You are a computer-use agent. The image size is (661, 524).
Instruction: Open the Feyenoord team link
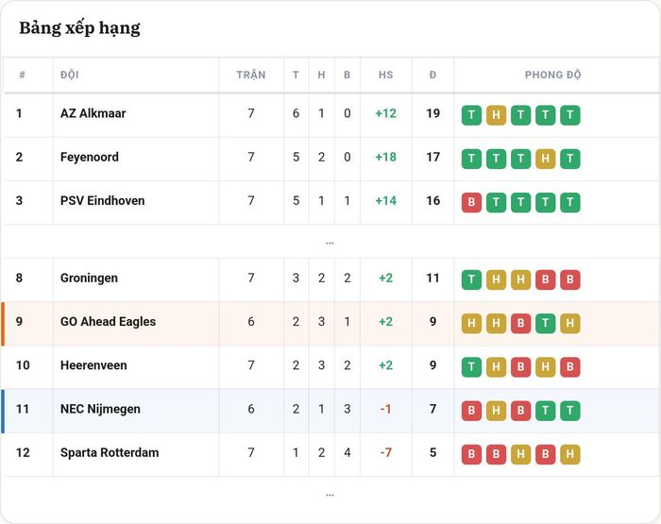pyautogui.click(x=90, y=158)
